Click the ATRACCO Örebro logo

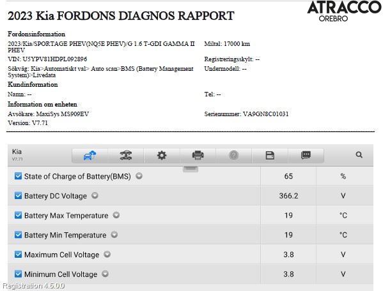[344, 11]
